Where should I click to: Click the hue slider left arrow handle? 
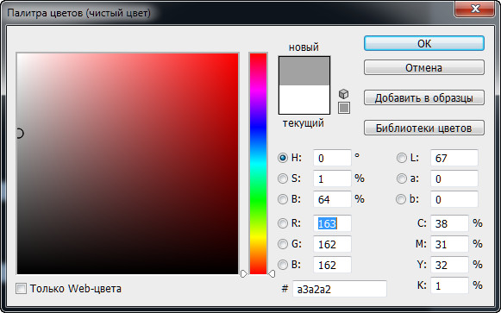click(x=244, y=273)
